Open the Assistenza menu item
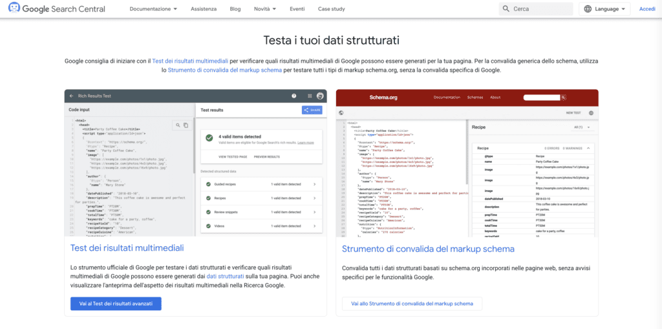 (204, 9)
